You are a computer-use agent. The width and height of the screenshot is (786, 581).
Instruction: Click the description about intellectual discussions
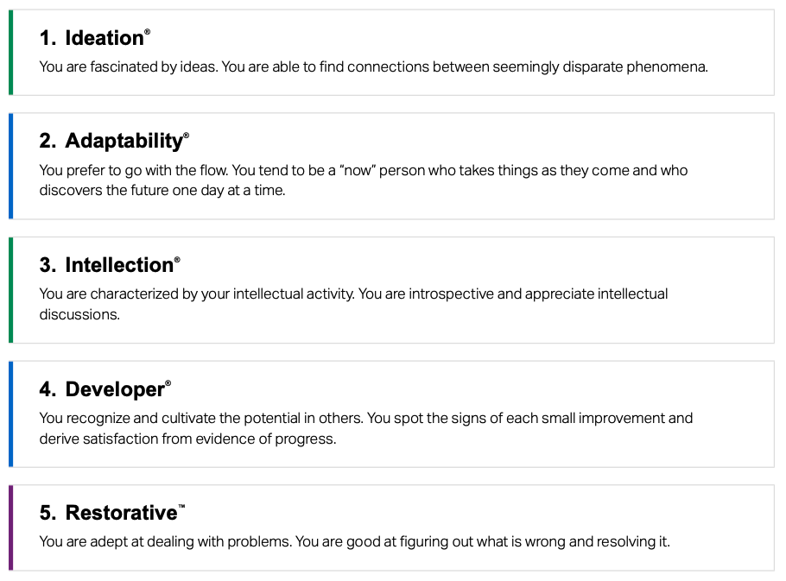(x=353, y=304)
